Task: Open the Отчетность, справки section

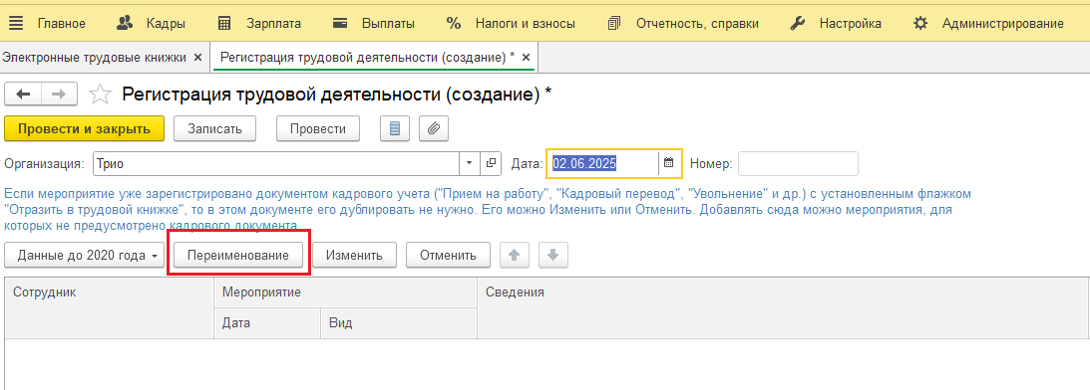Action: point(697,24)
